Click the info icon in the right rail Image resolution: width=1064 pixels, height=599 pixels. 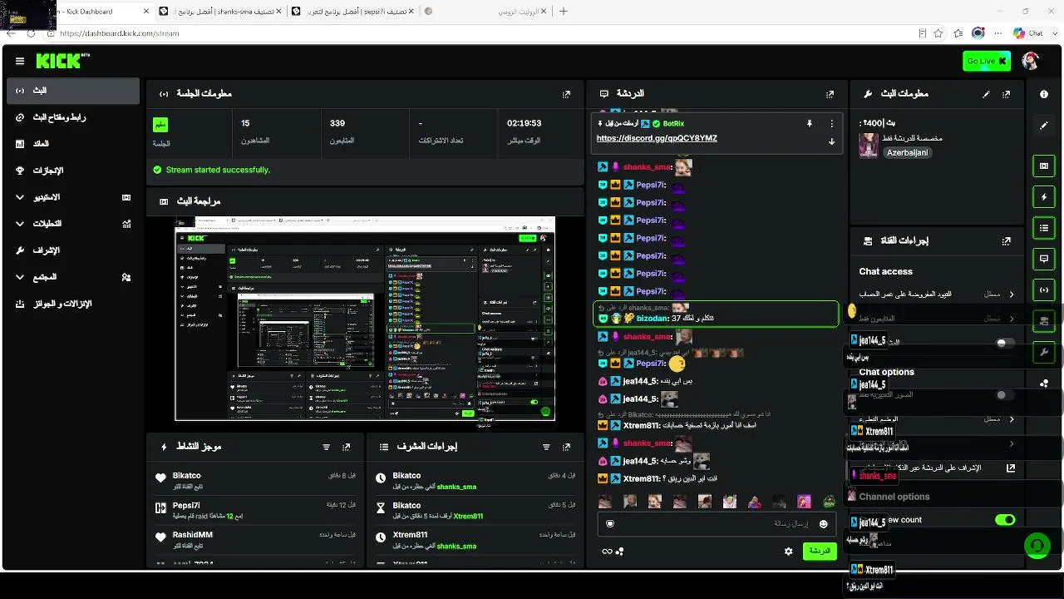click(1044, 94)
